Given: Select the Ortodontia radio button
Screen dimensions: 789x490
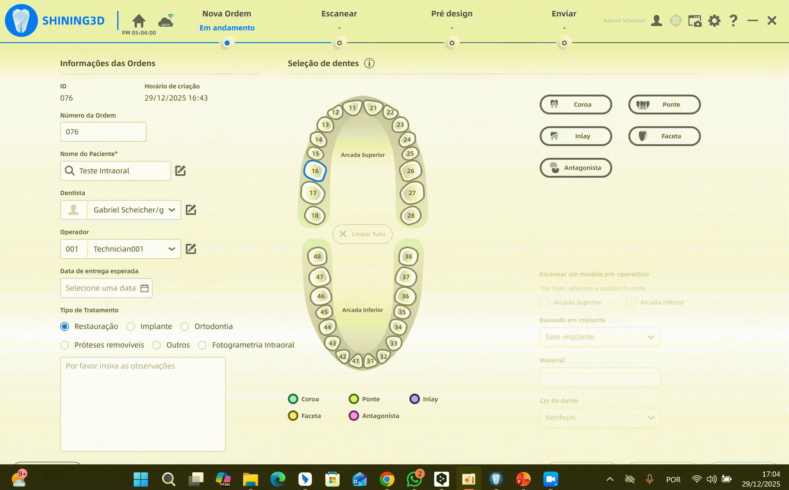Looking at the screenshot, I should [185, 327].
